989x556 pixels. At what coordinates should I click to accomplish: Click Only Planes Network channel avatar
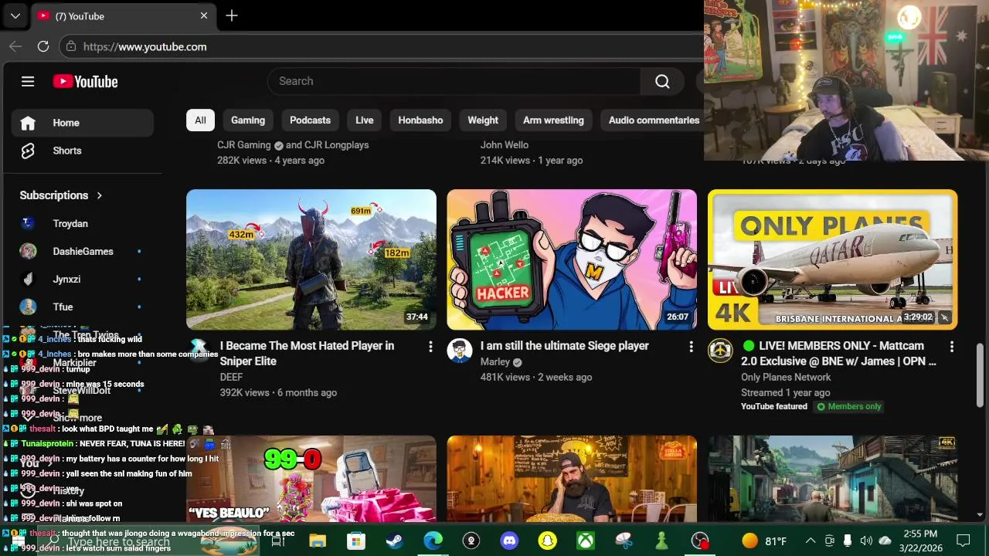pos(720,351)
